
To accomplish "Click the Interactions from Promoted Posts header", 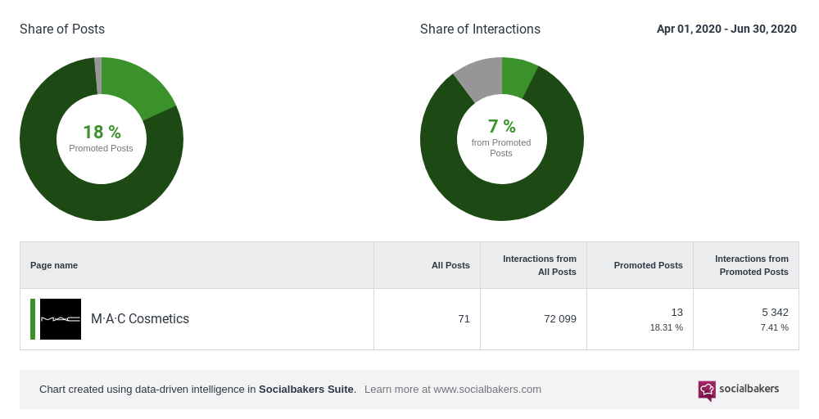I will click(752, 265).
